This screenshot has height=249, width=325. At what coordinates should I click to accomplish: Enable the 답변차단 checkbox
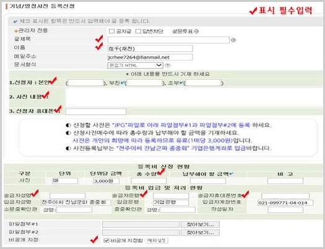coord(138,32)
